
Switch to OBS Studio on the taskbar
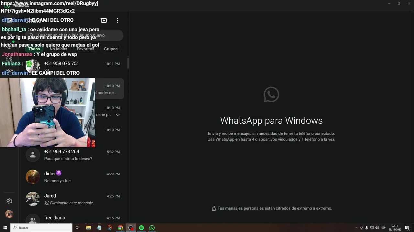click(131, 228)
